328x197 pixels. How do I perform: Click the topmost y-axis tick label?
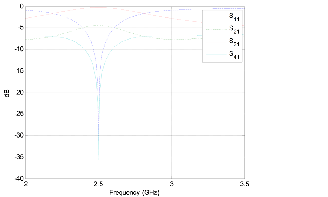click(20, 7)
